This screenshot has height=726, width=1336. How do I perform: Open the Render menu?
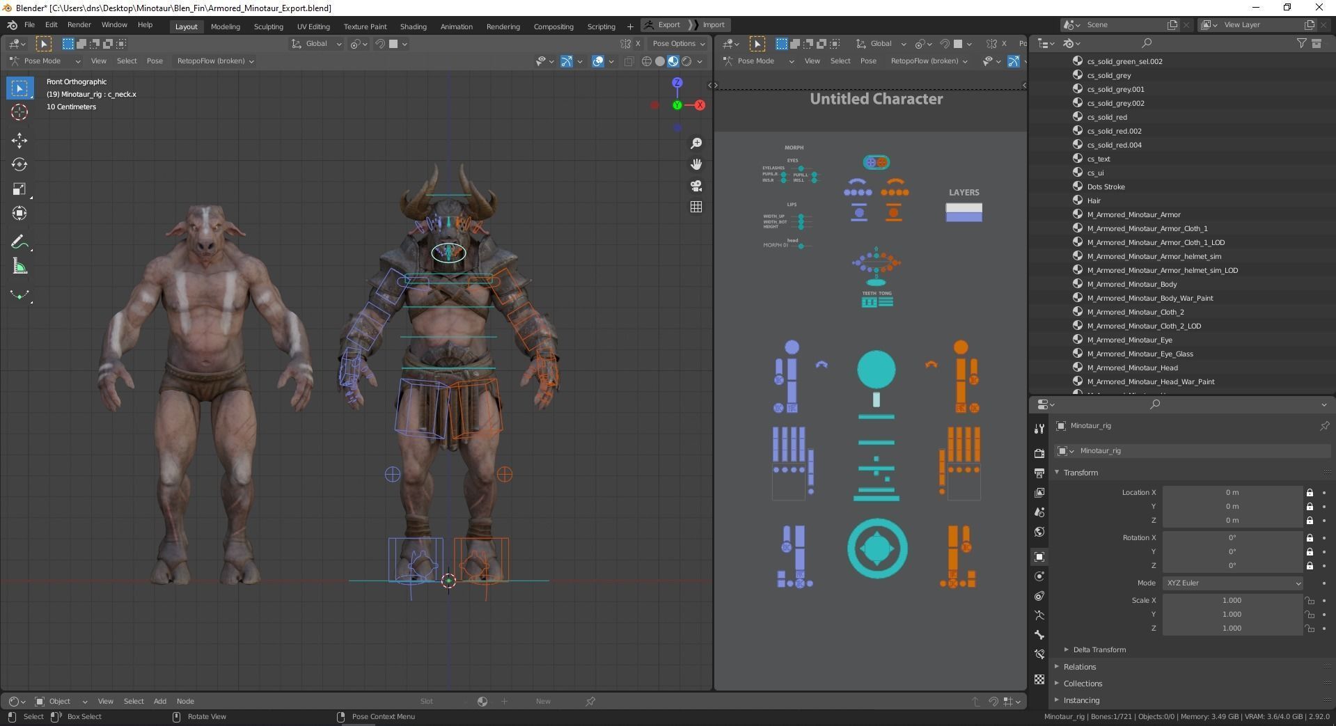[79, 25]
